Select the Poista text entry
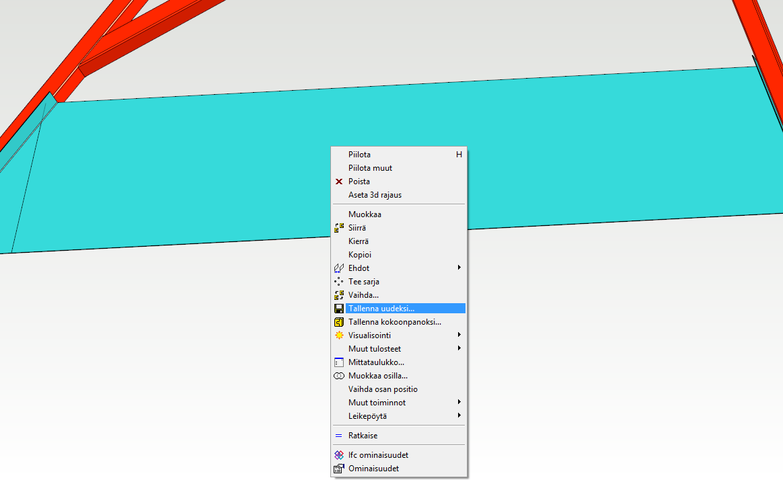This screenshot has width=783, height=480. (x=359, y=182)
